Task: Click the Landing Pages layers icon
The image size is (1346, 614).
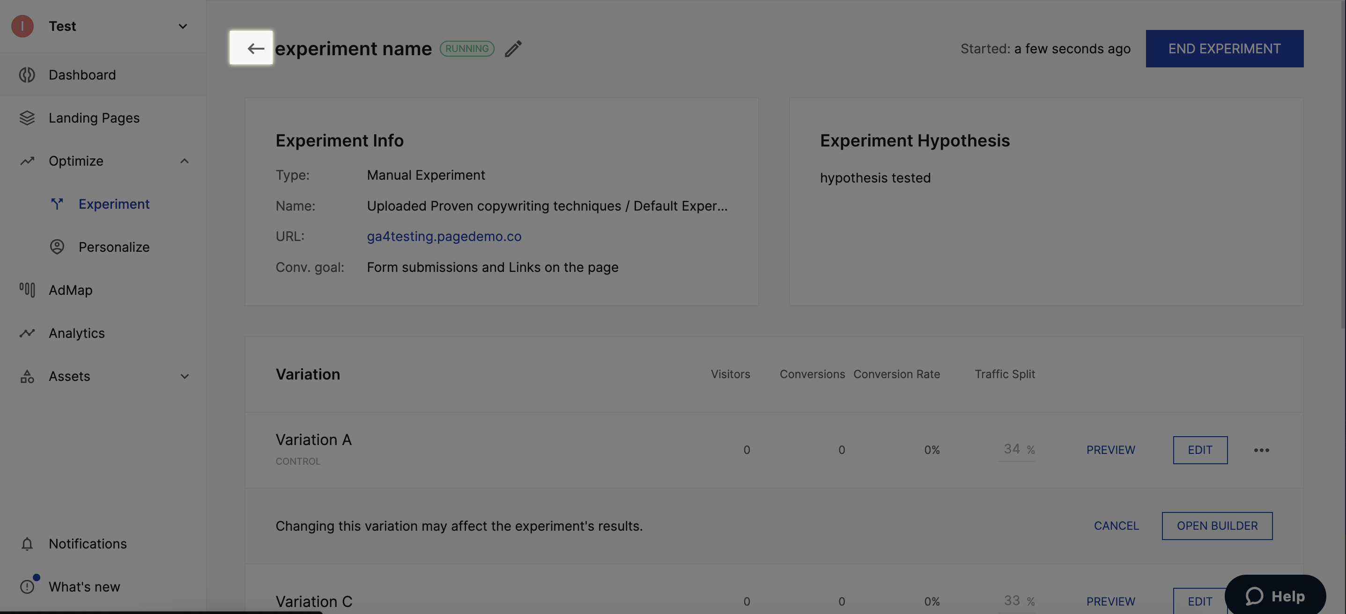Action: [x=27, y=118]
